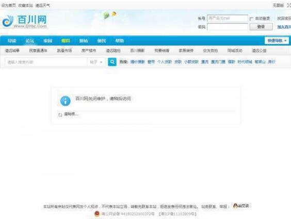The width and height of the screenshot is (291, 219).
Task: Focus the username or Email input field
Action: click(228, 19)
